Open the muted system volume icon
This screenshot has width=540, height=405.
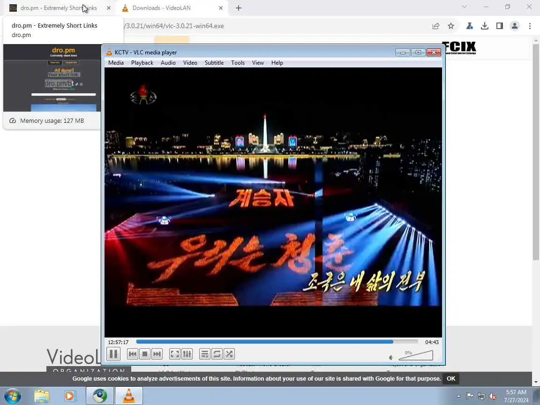pos(493,397)
